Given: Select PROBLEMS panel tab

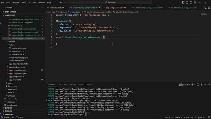Looking at the screenshot, I should 63,85.
